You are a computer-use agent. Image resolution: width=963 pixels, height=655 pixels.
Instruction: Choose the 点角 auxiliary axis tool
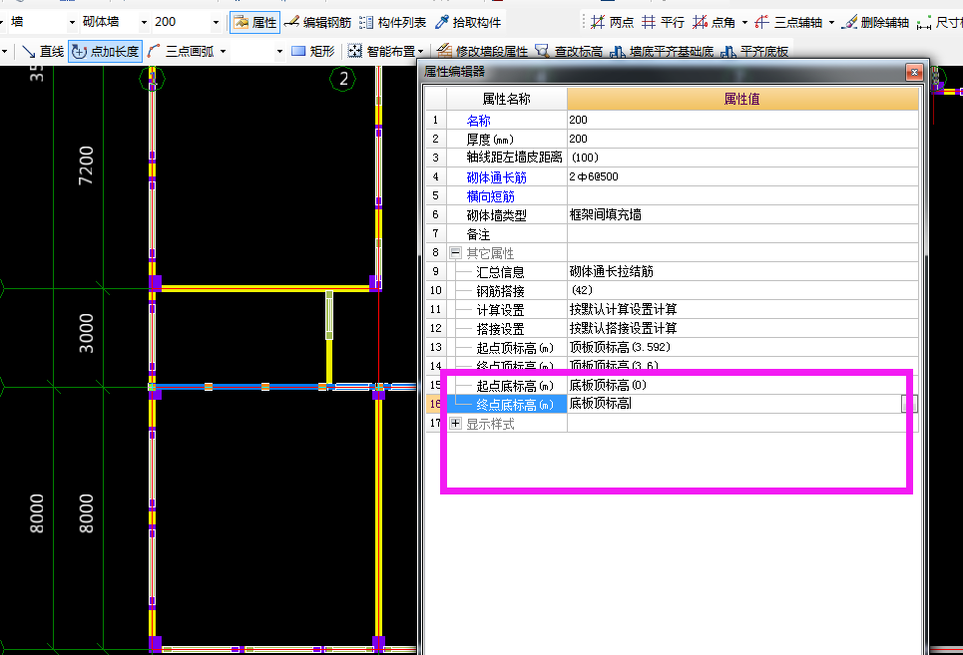tap(714, 23)
